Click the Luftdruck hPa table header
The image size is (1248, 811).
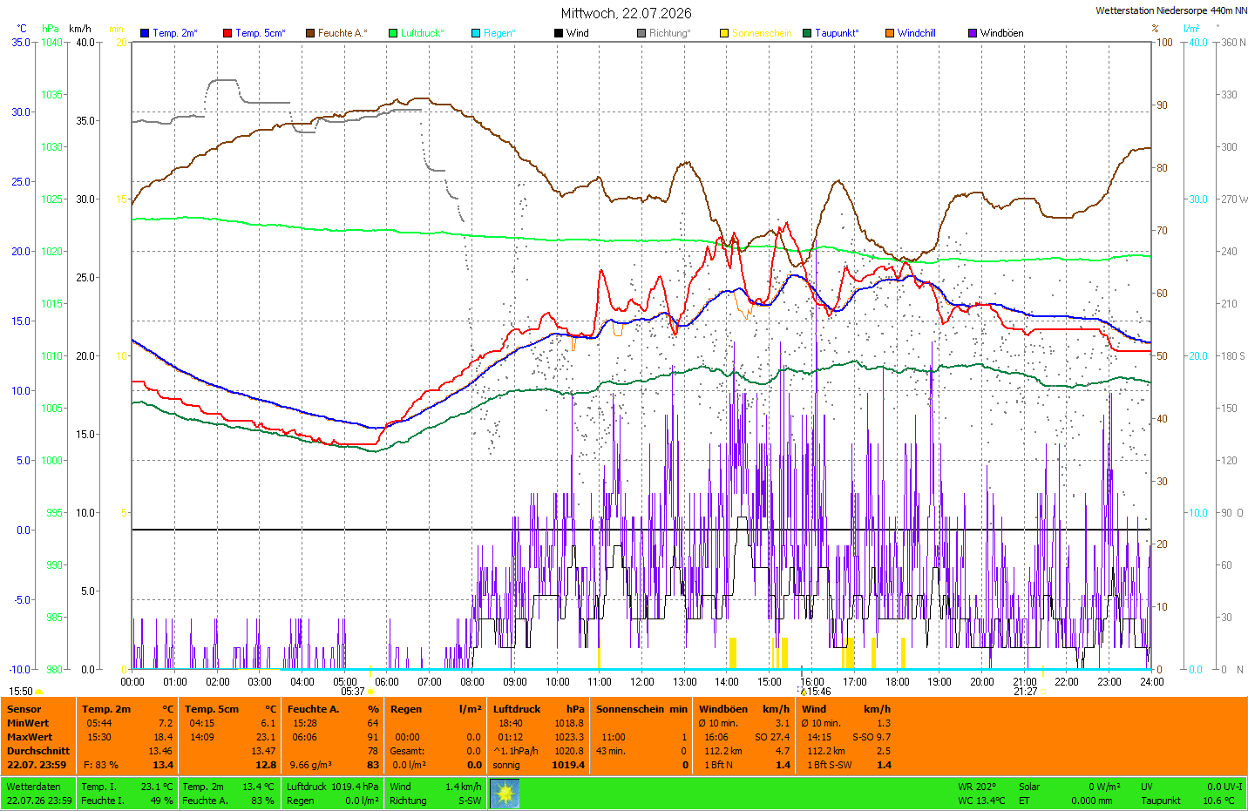pyautogui.click(x=539, y=709)
